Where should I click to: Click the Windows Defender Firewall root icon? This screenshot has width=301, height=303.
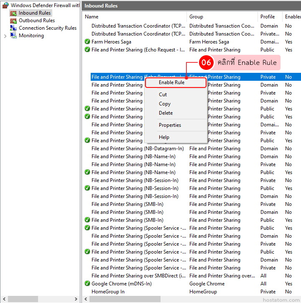click(5, 5)
